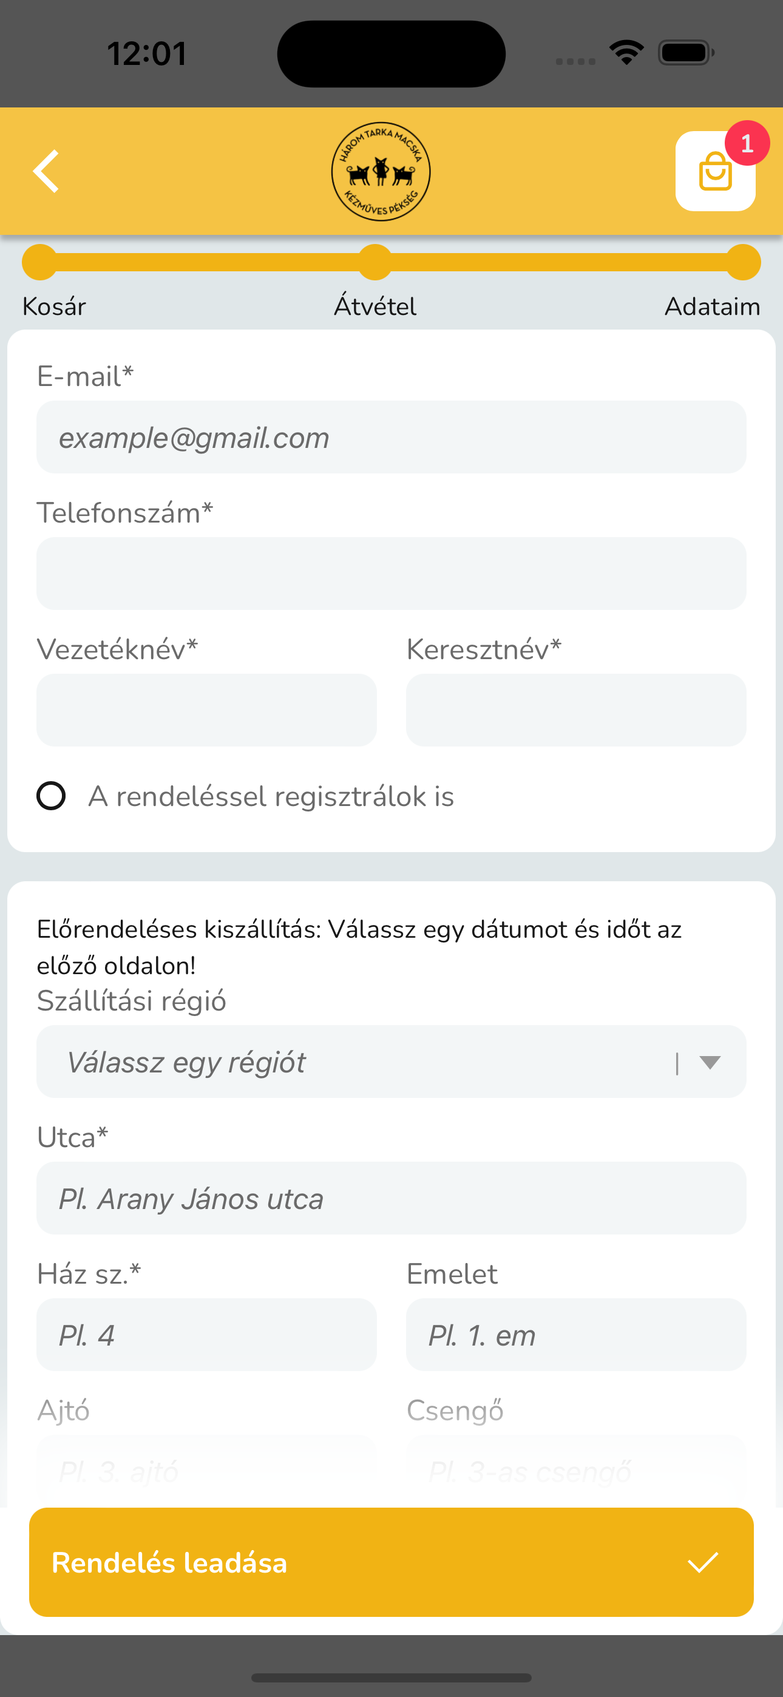Tap the back arrow icon
The width and height of the screenshot is (783, 1697).
(46, 171)
